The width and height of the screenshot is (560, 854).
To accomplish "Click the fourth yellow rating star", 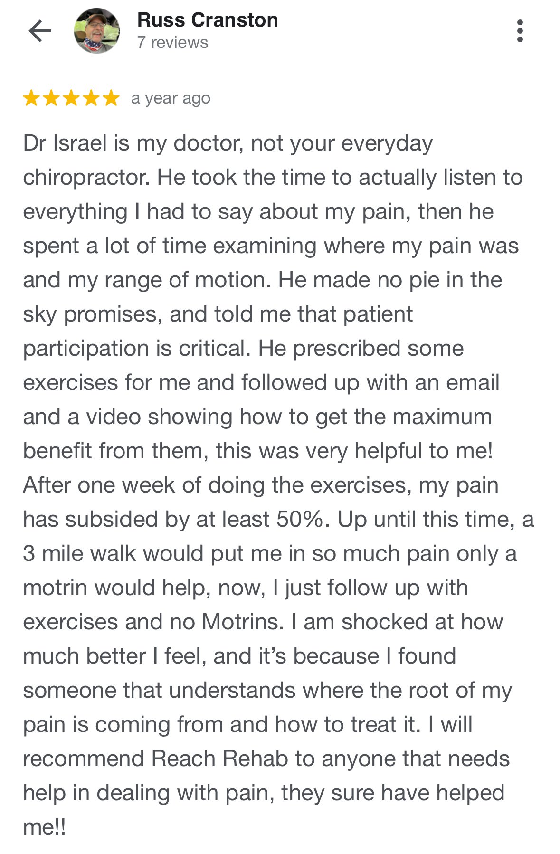I will click(x=91, y=98).
